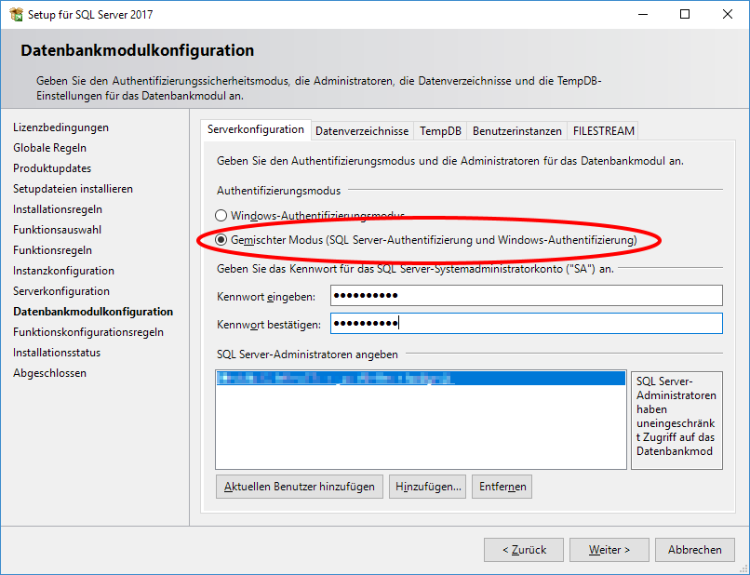Click the SQL Server setup title bar icon
Image resolution: width=750 pixels, height=575 pixels.
click(16, 14)
